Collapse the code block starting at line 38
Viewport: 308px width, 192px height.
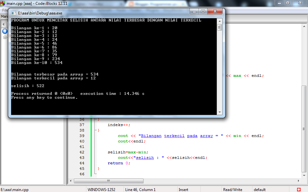tap(95, 130)
